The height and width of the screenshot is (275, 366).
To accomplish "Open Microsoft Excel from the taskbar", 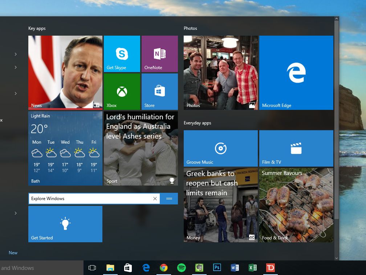I will click(x=253, y=267).
